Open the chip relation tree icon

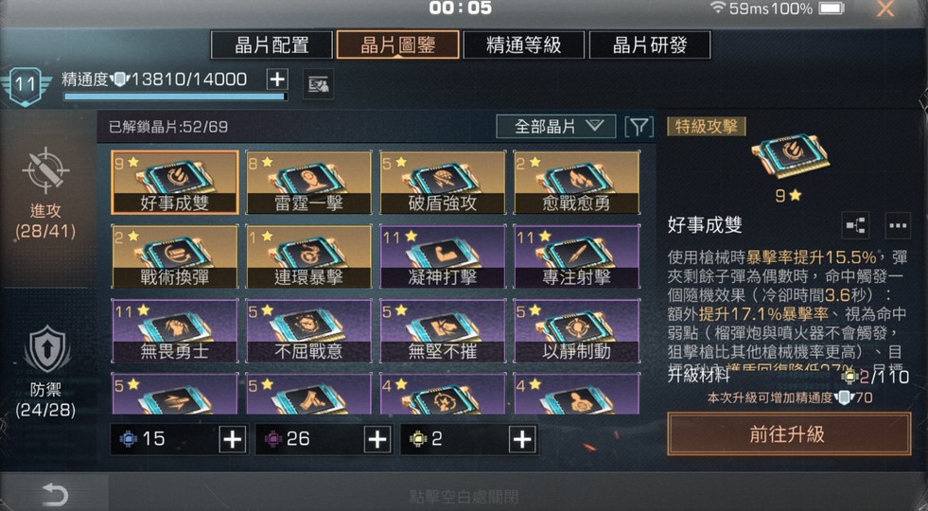pos(855,225)
